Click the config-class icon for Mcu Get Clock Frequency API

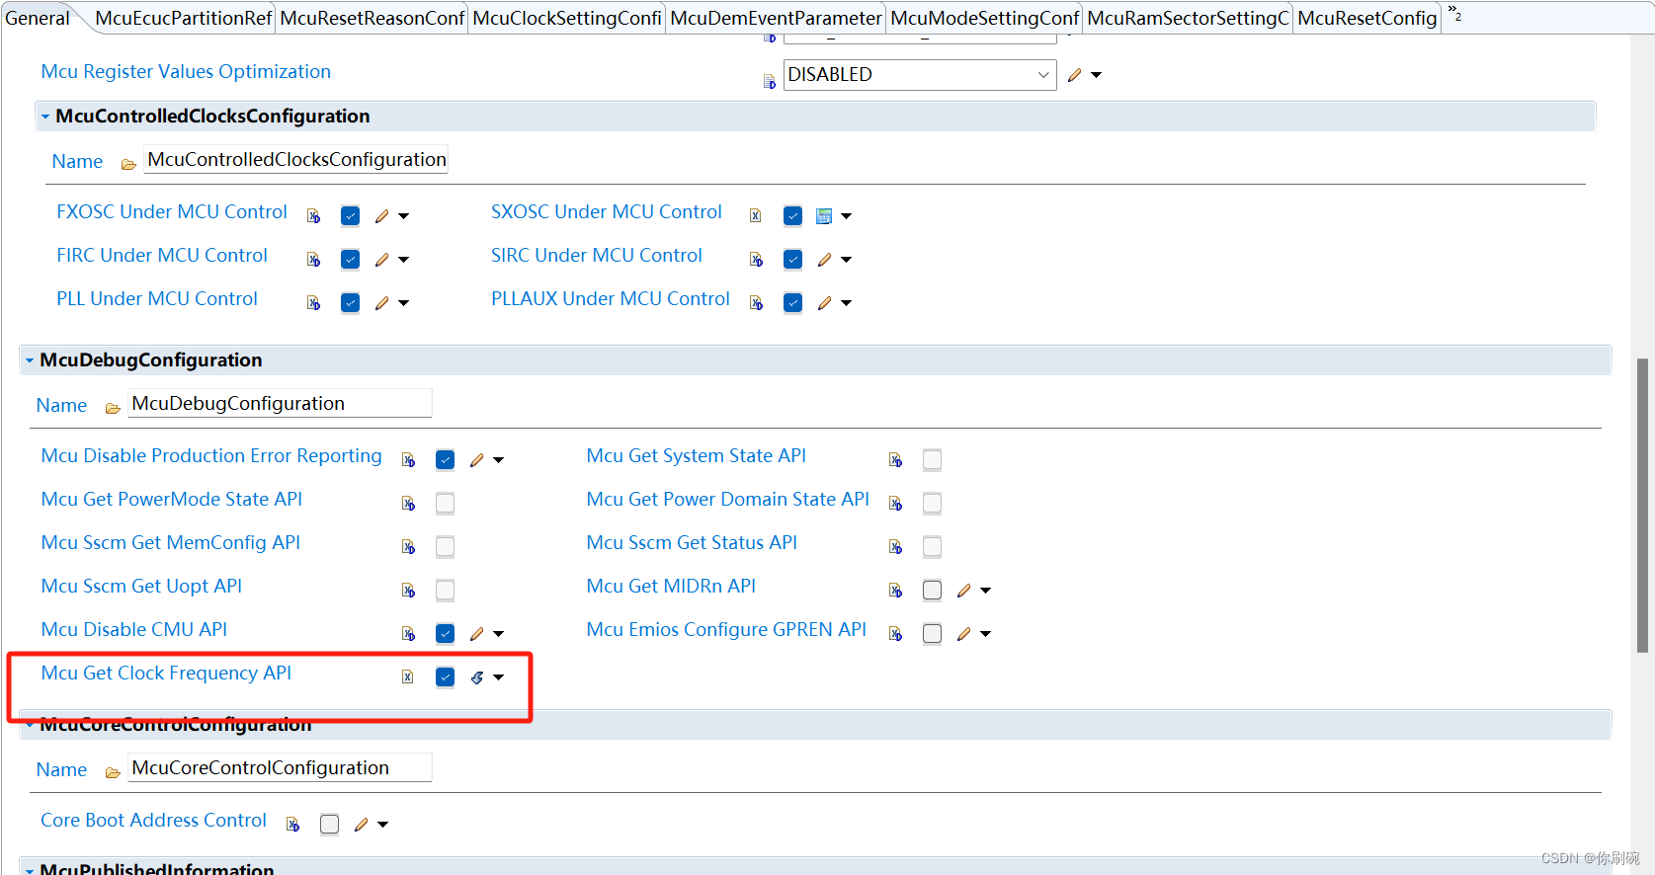click(x=408, y=677)
